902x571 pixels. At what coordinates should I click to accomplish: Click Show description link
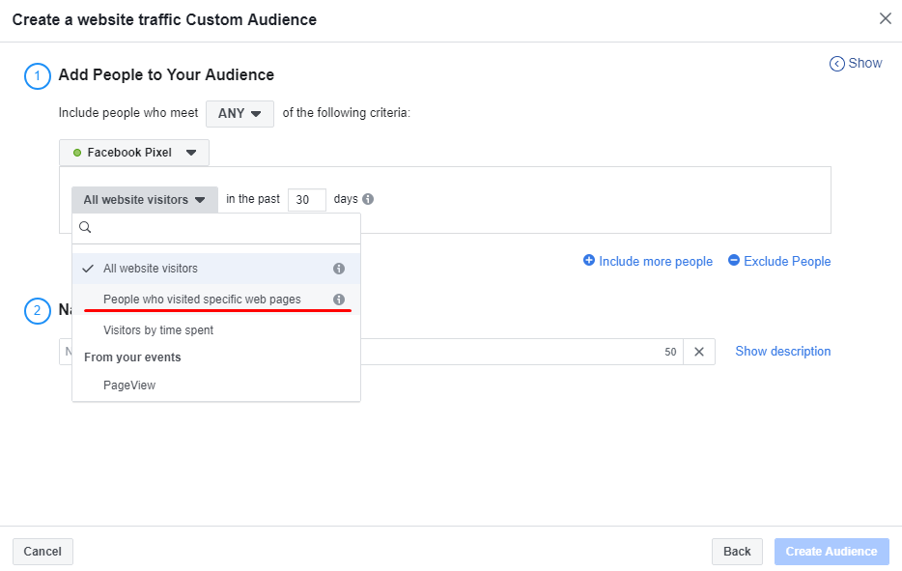pyautogui.click(x=783, y=351)
